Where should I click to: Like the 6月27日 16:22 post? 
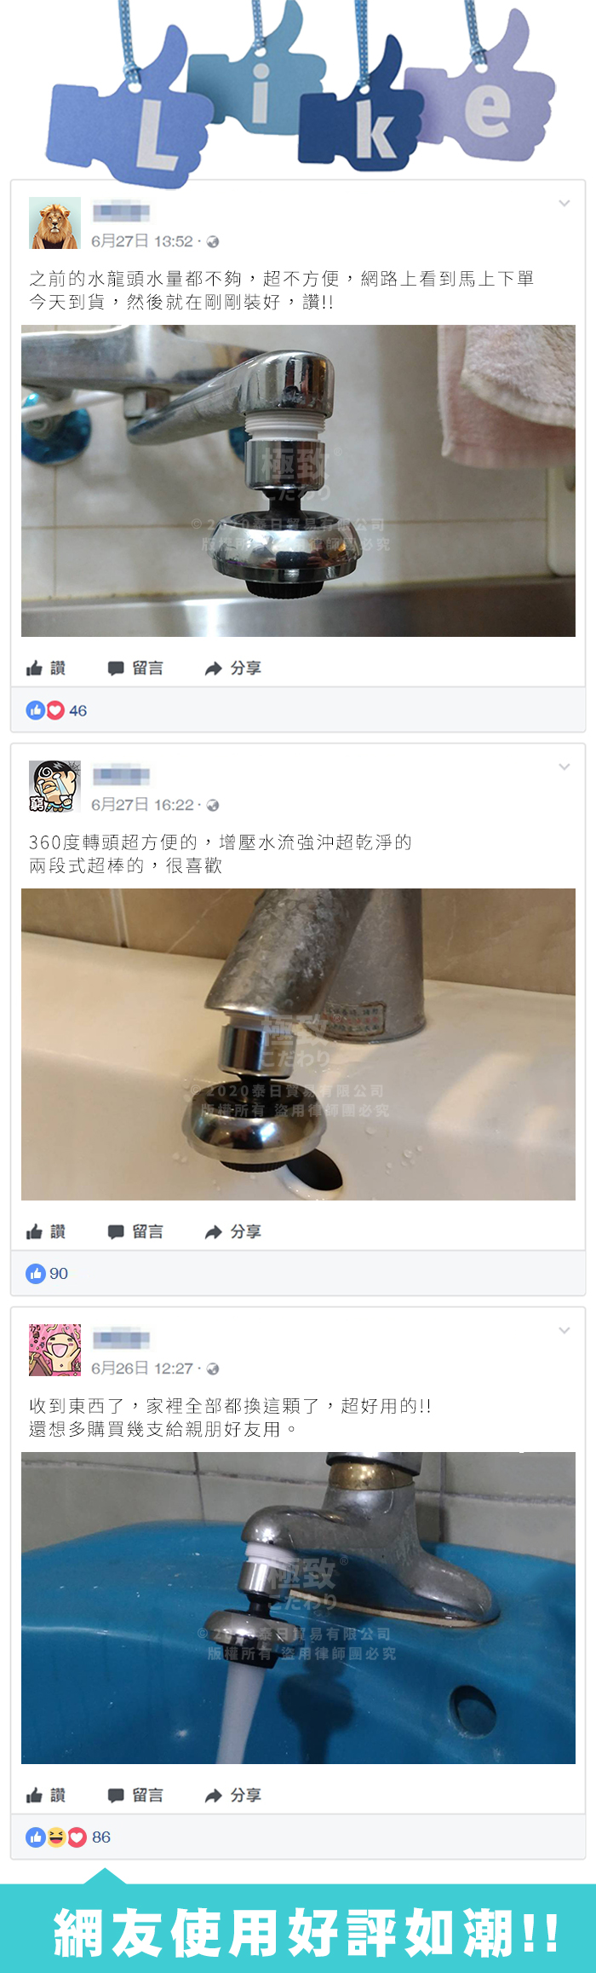point(46,1231)
